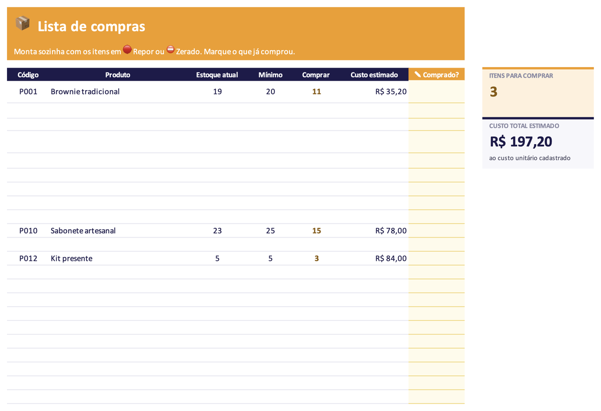Select the R$ 197,20 total cost value
The width and height of the screenshot is (601, 411).
[521, 142]
